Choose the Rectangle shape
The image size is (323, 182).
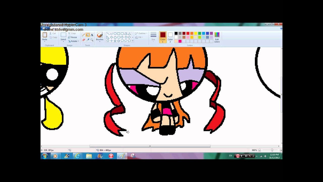119,34
